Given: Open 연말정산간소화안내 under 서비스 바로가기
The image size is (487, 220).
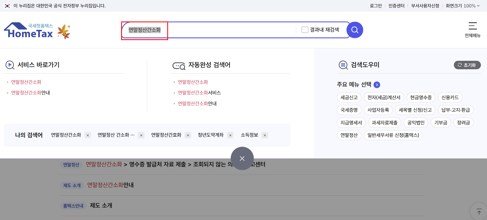Looking at the screenshot, I should [x=30, y=93].
